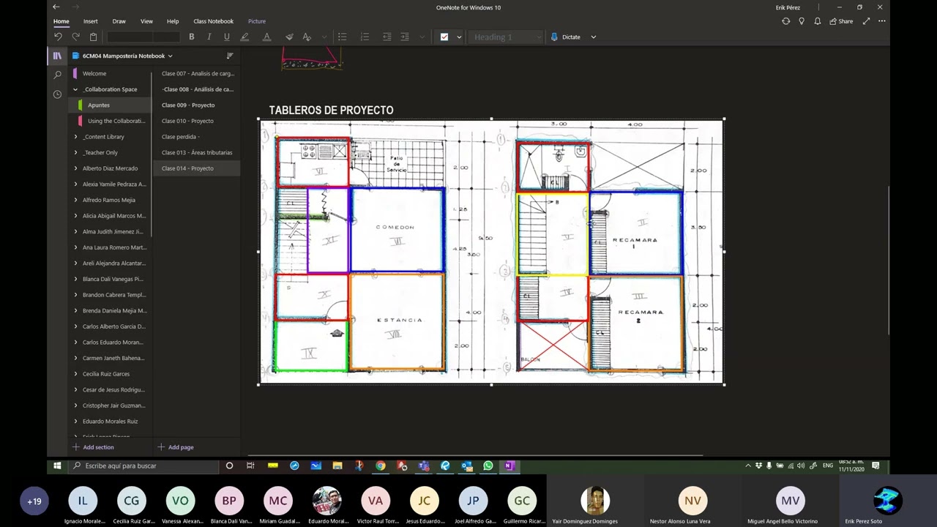The width and height of the screenshot is (937, 527).
Task: Toggle Italic formatting
Action: coord(209,37)
